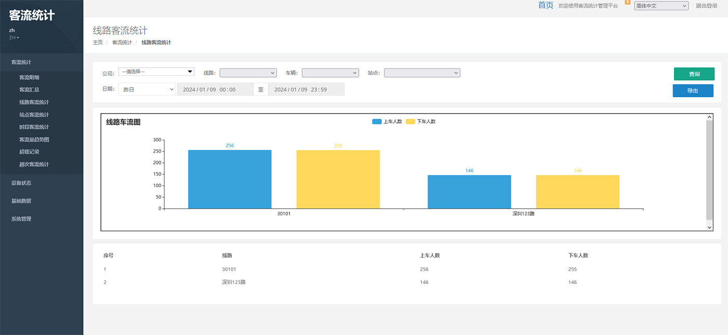Image resolution: width=728 pixels, height=335 pixels.
Task: Click the orange notification badge icon
Action: click(627, 2)
